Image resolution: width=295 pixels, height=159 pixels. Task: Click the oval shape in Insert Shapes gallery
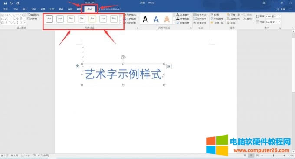21,15
